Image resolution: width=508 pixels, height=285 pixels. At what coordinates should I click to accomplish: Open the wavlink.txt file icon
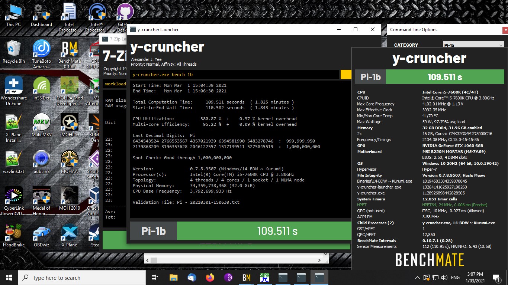point(14,162)
